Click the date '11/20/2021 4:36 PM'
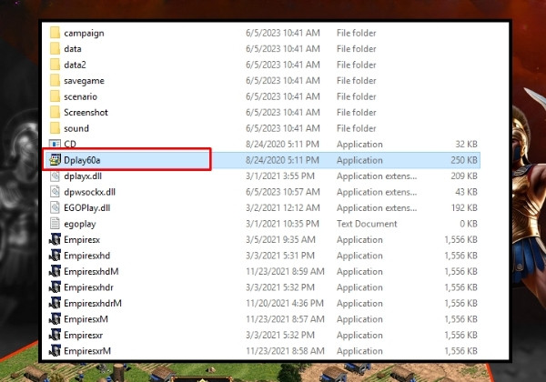 click(285, 304)
